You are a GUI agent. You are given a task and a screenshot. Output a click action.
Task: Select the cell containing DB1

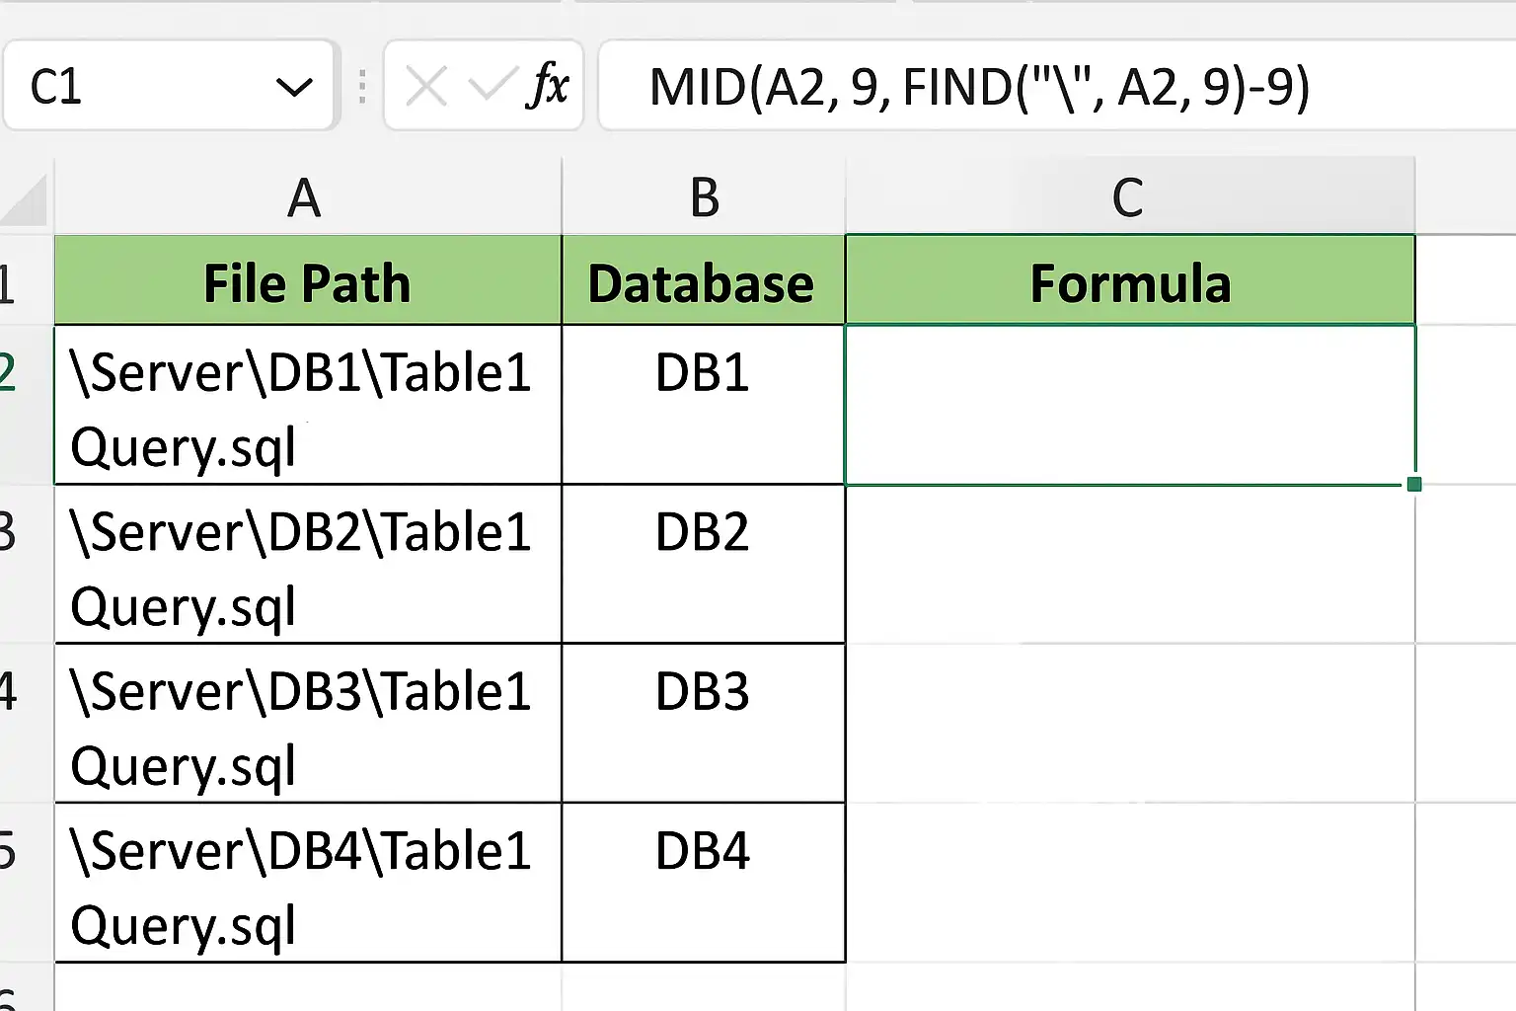[703, 405]
